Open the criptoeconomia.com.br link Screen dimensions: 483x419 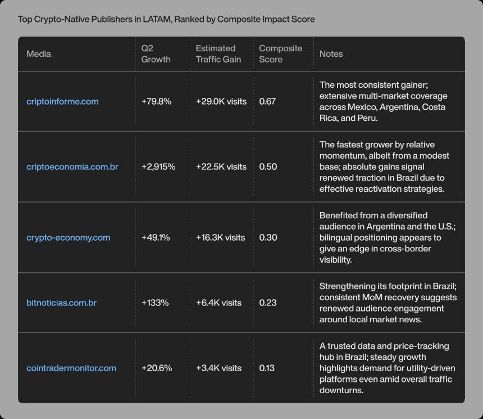(72, 166)
